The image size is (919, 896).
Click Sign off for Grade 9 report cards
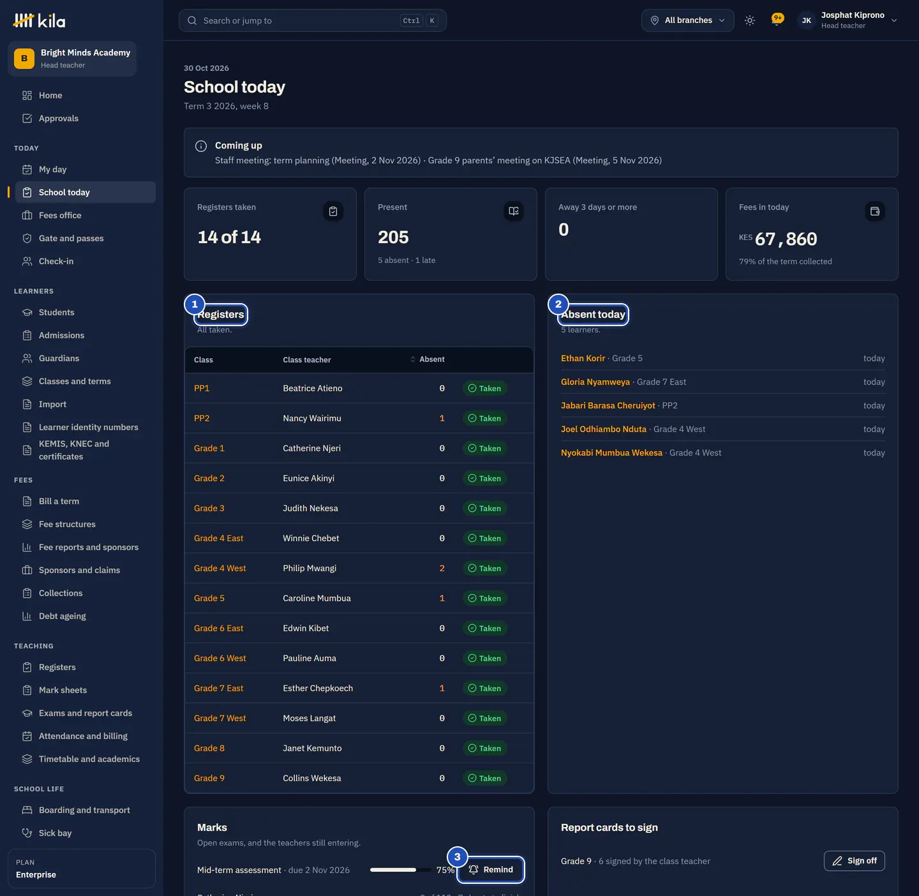pyautogui.click(x=855, y=861)
